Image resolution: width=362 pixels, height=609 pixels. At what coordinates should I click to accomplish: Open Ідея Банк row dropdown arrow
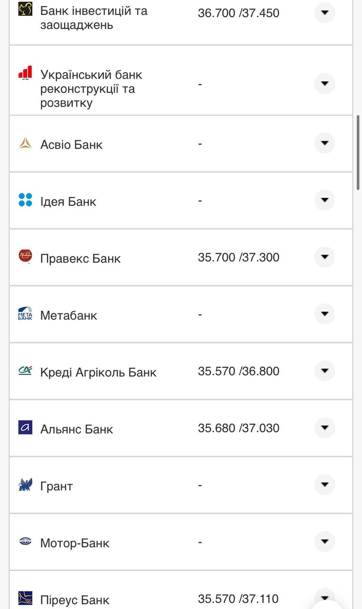pyautogui.click(x=324, y=200)
